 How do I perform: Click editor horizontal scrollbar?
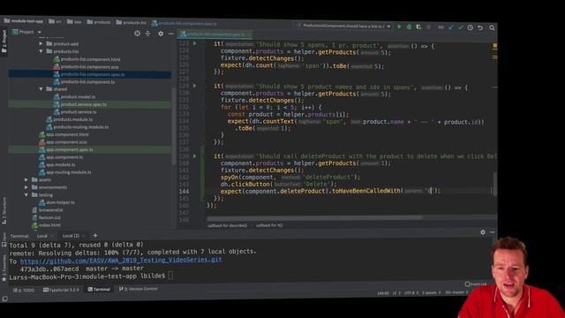click(314, 218)
